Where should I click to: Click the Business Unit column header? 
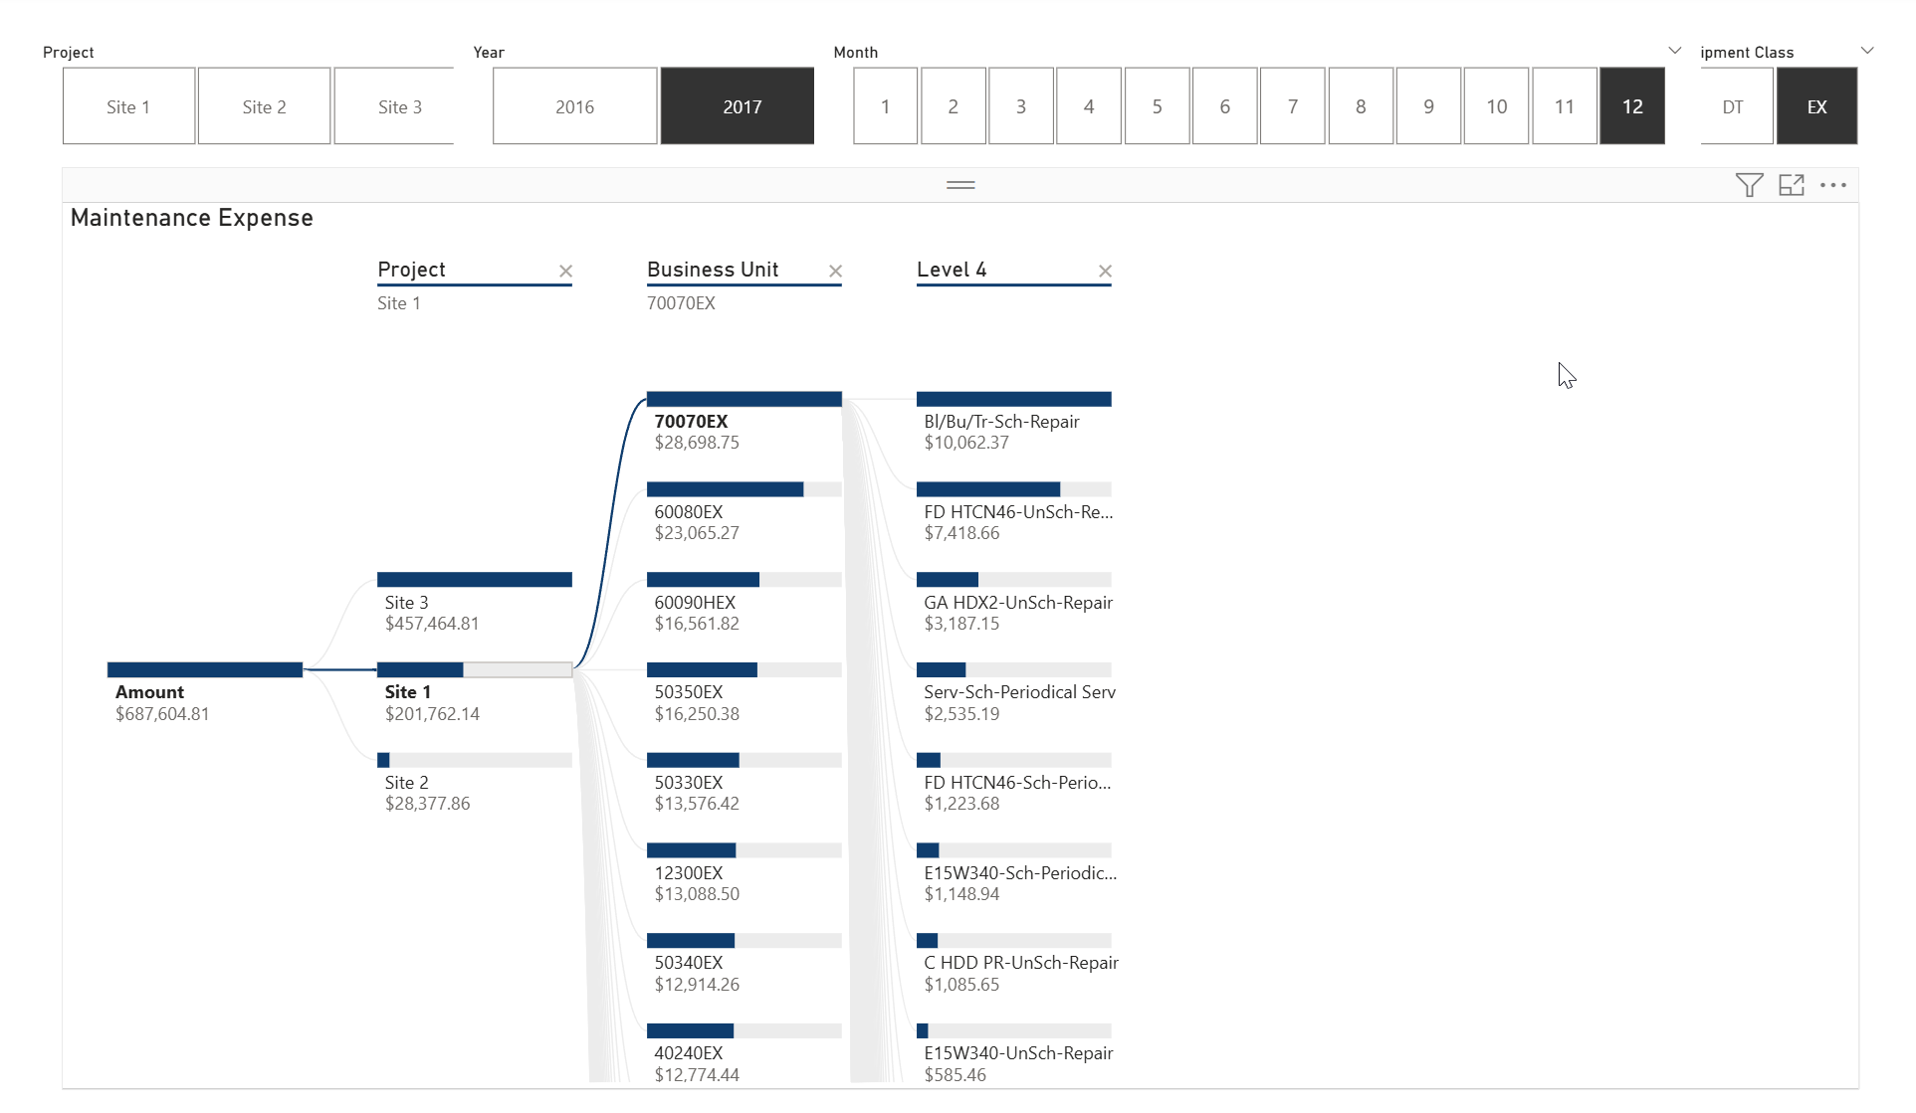(x=713, y=270)
